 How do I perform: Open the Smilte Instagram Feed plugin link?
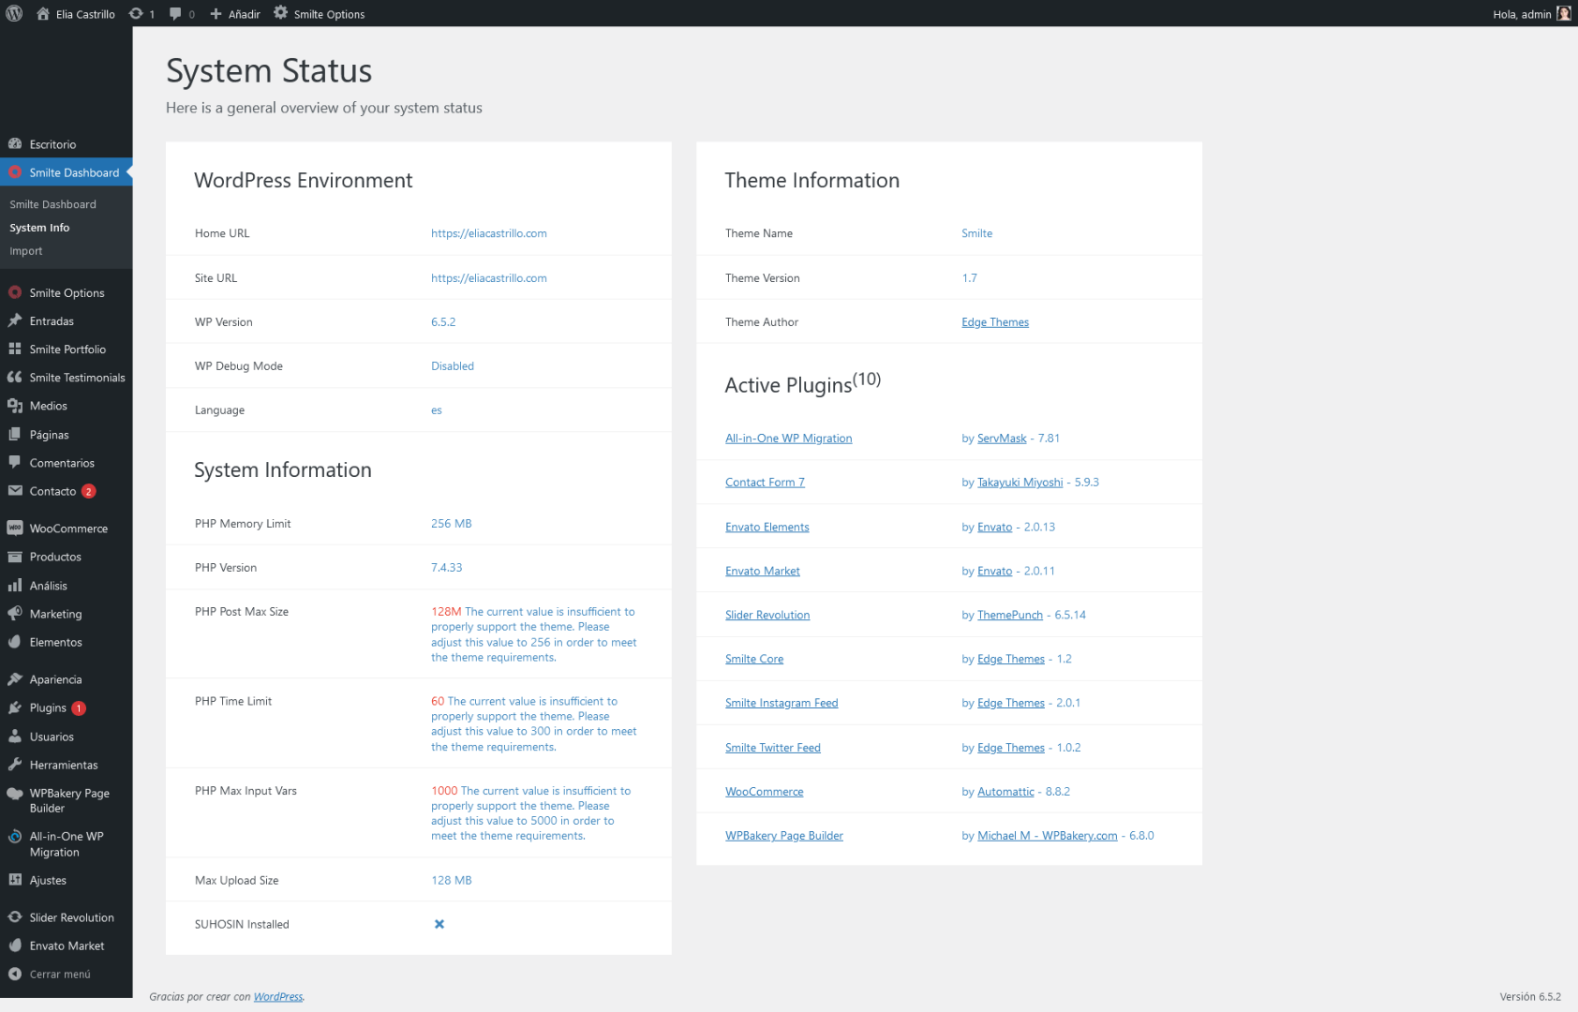(782, 703)
